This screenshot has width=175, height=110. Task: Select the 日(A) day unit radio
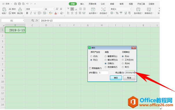123,56
